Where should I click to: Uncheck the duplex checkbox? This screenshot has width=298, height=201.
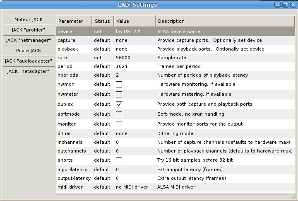(x=119, y=104)
